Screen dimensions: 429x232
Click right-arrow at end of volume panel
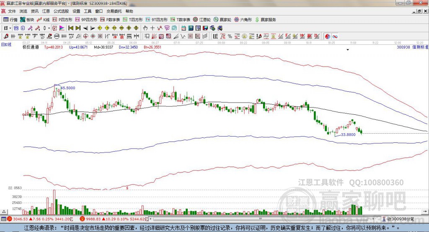[x=425, y=211]
